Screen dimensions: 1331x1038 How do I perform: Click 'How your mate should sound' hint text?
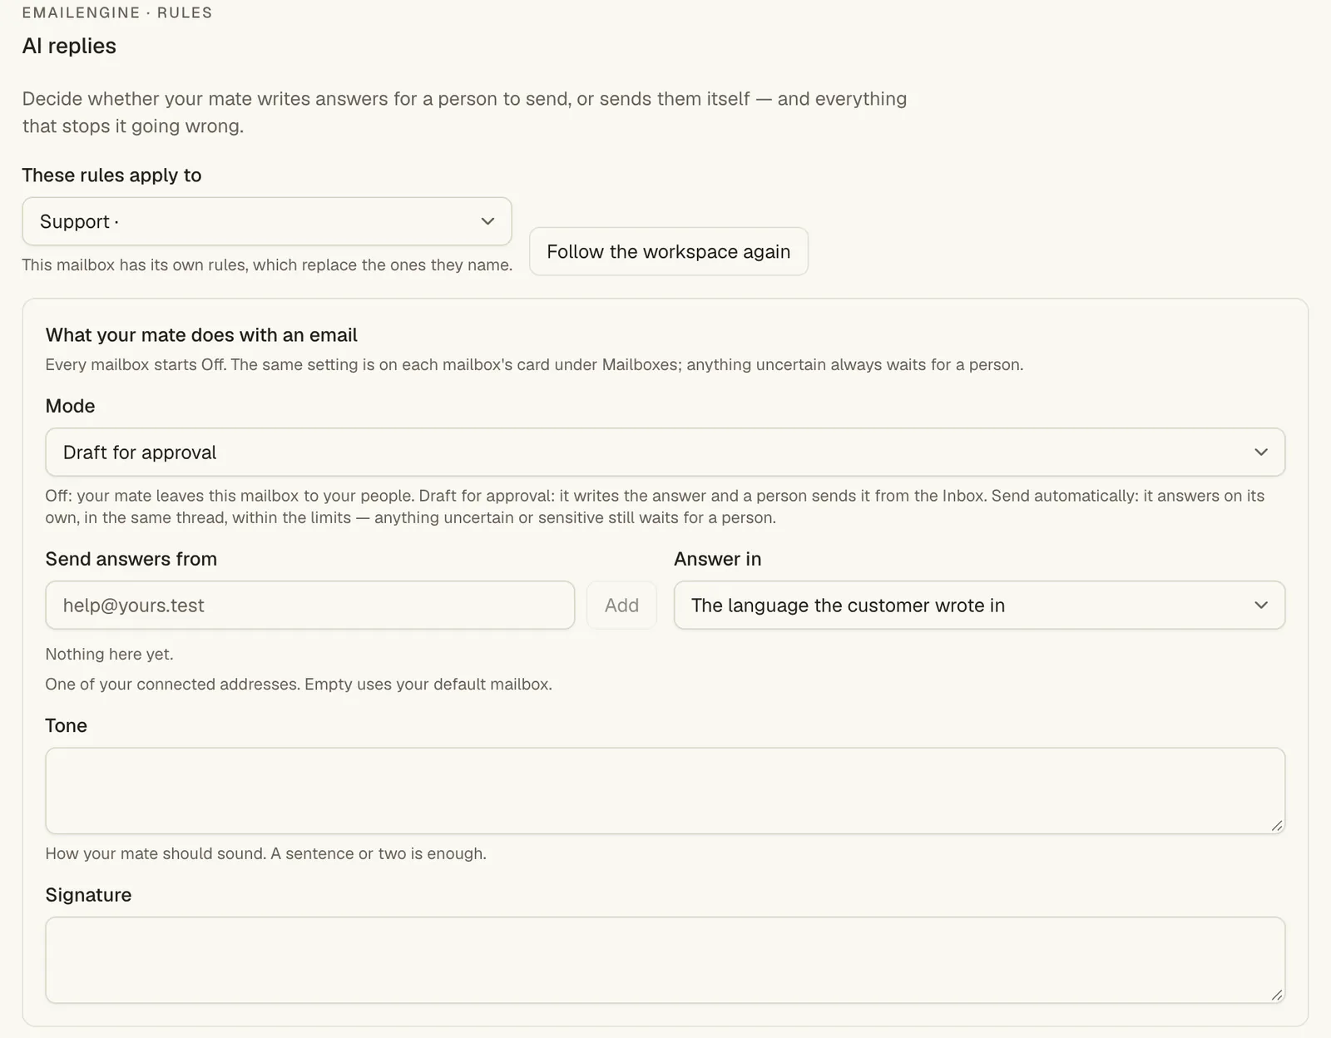266,854
